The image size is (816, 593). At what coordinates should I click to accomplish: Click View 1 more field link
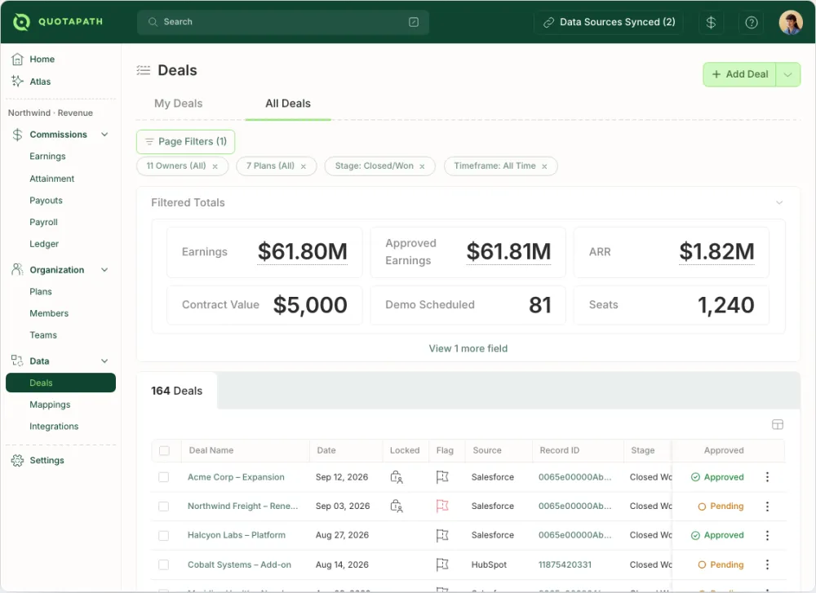coord(468,348)
